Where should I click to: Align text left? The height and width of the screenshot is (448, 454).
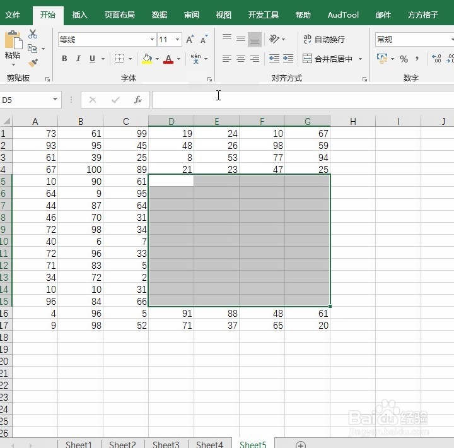coord(227,59)
